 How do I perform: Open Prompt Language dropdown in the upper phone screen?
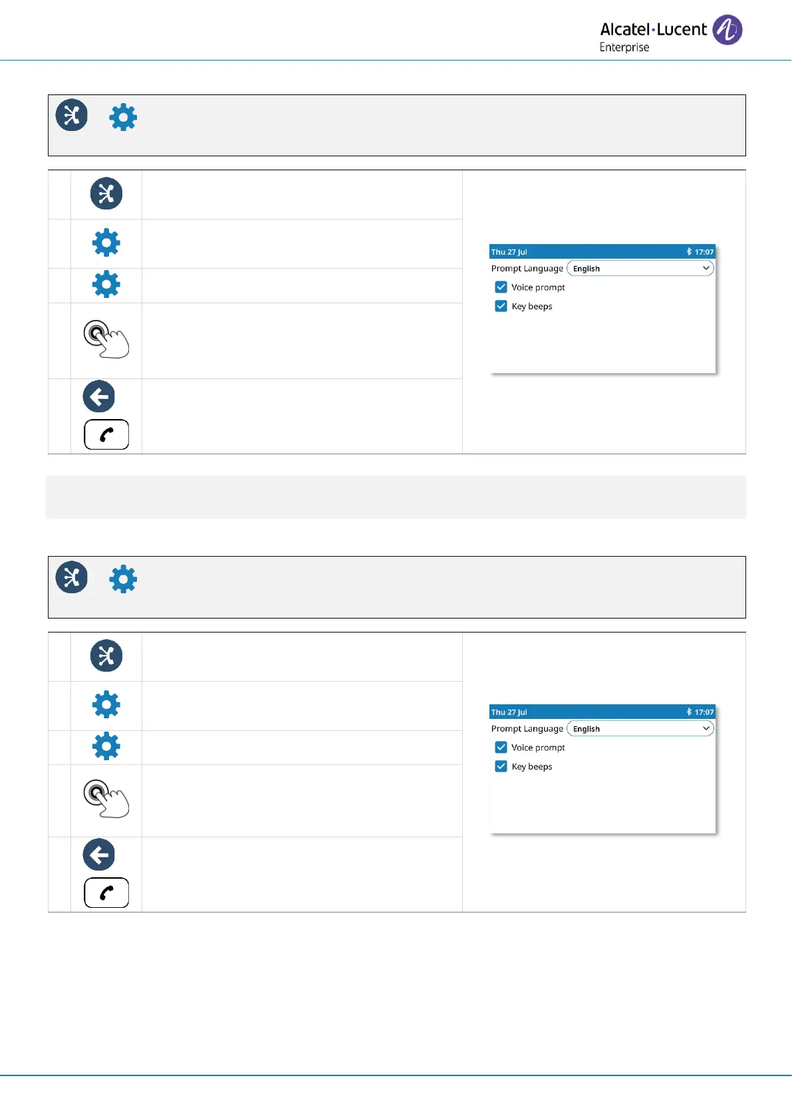(640, 269)
